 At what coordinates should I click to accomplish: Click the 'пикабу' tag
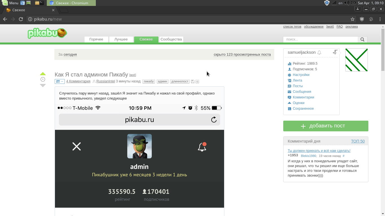click(x=149, y=82)
